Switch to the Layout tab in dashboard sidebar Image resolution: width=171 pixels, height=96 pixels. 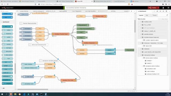pyautogui.click(x=141, y=15)
